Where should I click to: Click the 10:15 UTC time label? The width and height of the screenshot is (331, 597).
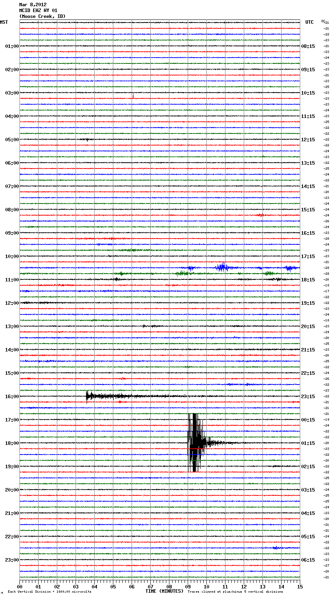308,93
